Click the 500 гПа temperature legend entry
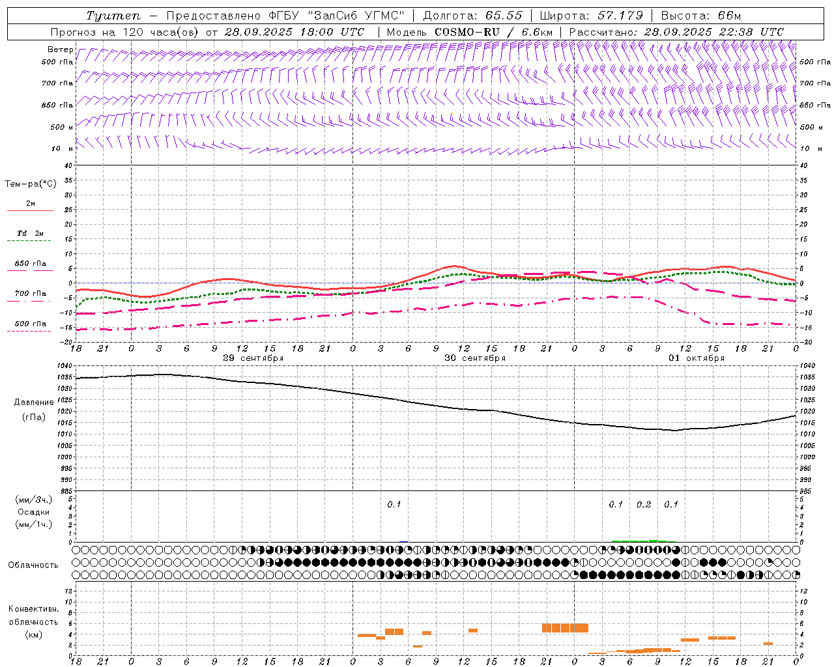Viewport: 834px width, 667px height. tap(30, 324)
